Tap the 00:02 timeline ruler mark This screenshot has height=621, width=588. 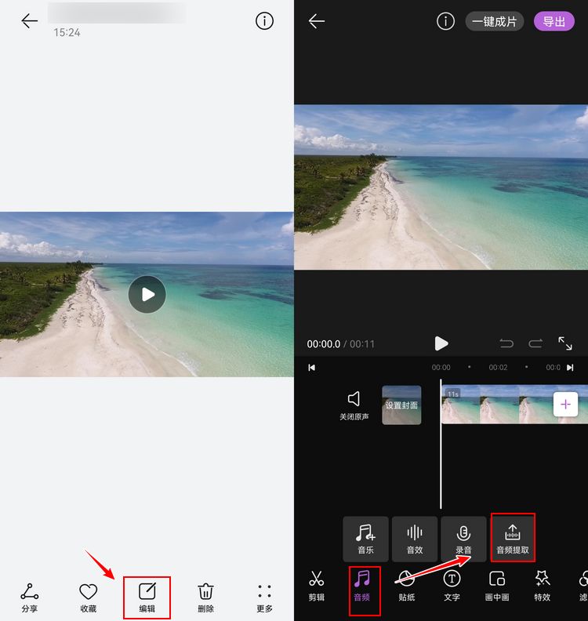point(498,368)
